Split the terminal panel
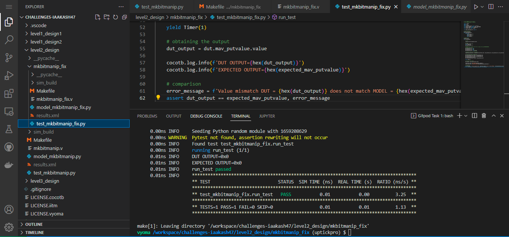Screen dimensions: 509x237 click(475, 116)
